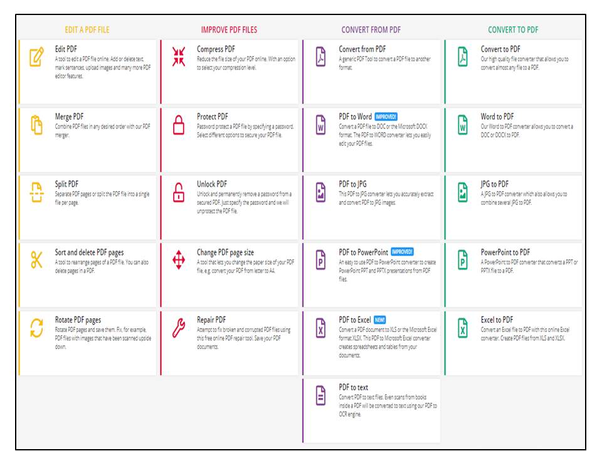Click the Split PDF icon
Viewport: 602px width, 451px height.
click(37, 192)
